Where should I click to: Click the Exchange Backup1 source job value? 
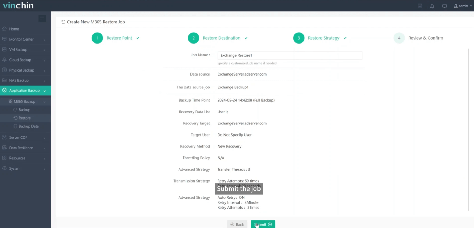point(233,87)
